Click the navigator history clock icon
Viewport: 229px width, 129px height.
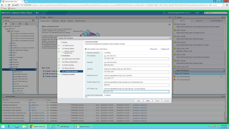tap(33, 20)
